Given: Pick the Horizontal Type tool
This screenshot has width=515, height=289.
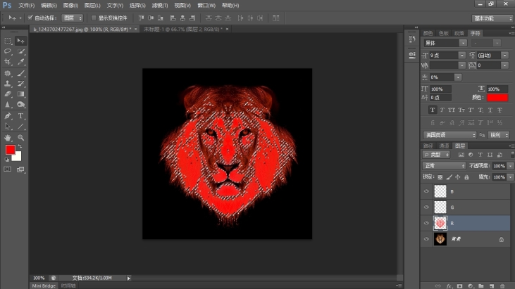Looking at the screenshot, I should tap(20, 115).
